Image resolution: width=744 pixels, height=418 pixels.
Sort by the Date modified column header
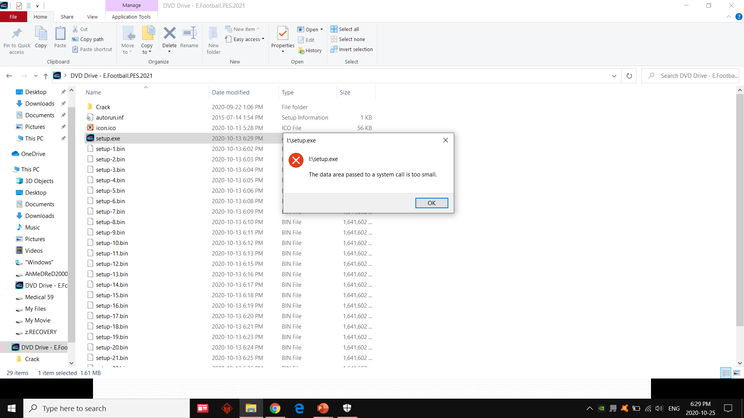[x=244, y=92]
